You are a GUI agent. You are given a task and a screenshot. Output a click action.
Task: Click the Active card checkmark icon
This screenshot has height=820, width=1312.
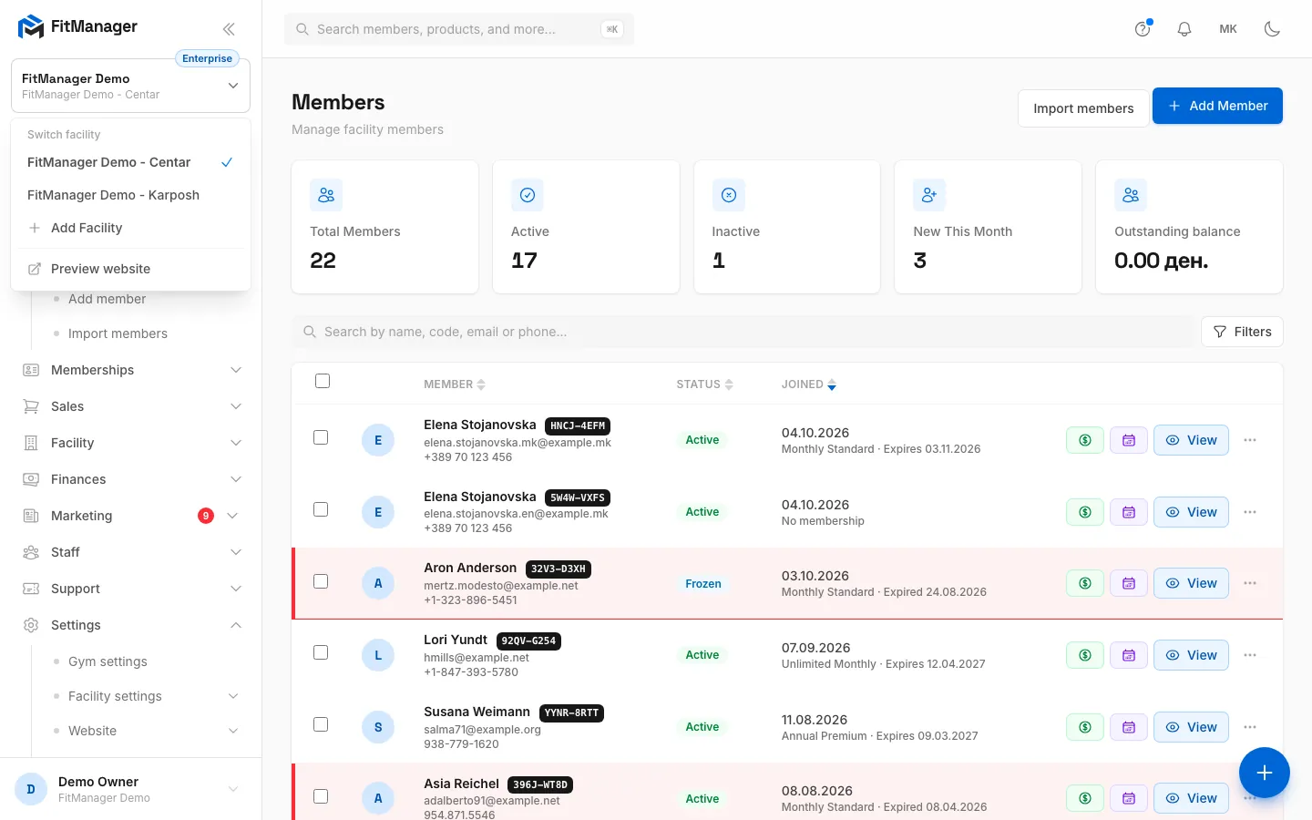tap(528, 195)
